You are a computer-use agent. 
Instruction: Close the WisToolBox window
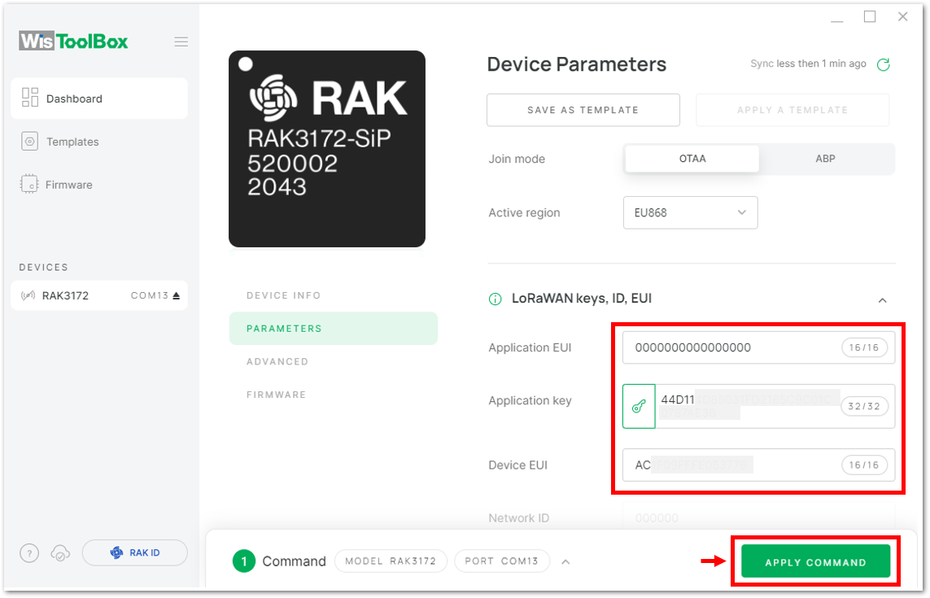[x=902, y=16]
